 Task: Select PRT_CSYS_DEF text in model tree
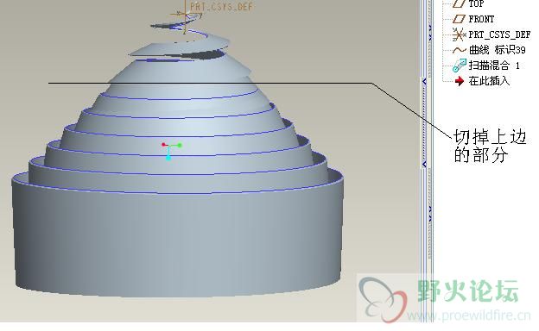499,34
